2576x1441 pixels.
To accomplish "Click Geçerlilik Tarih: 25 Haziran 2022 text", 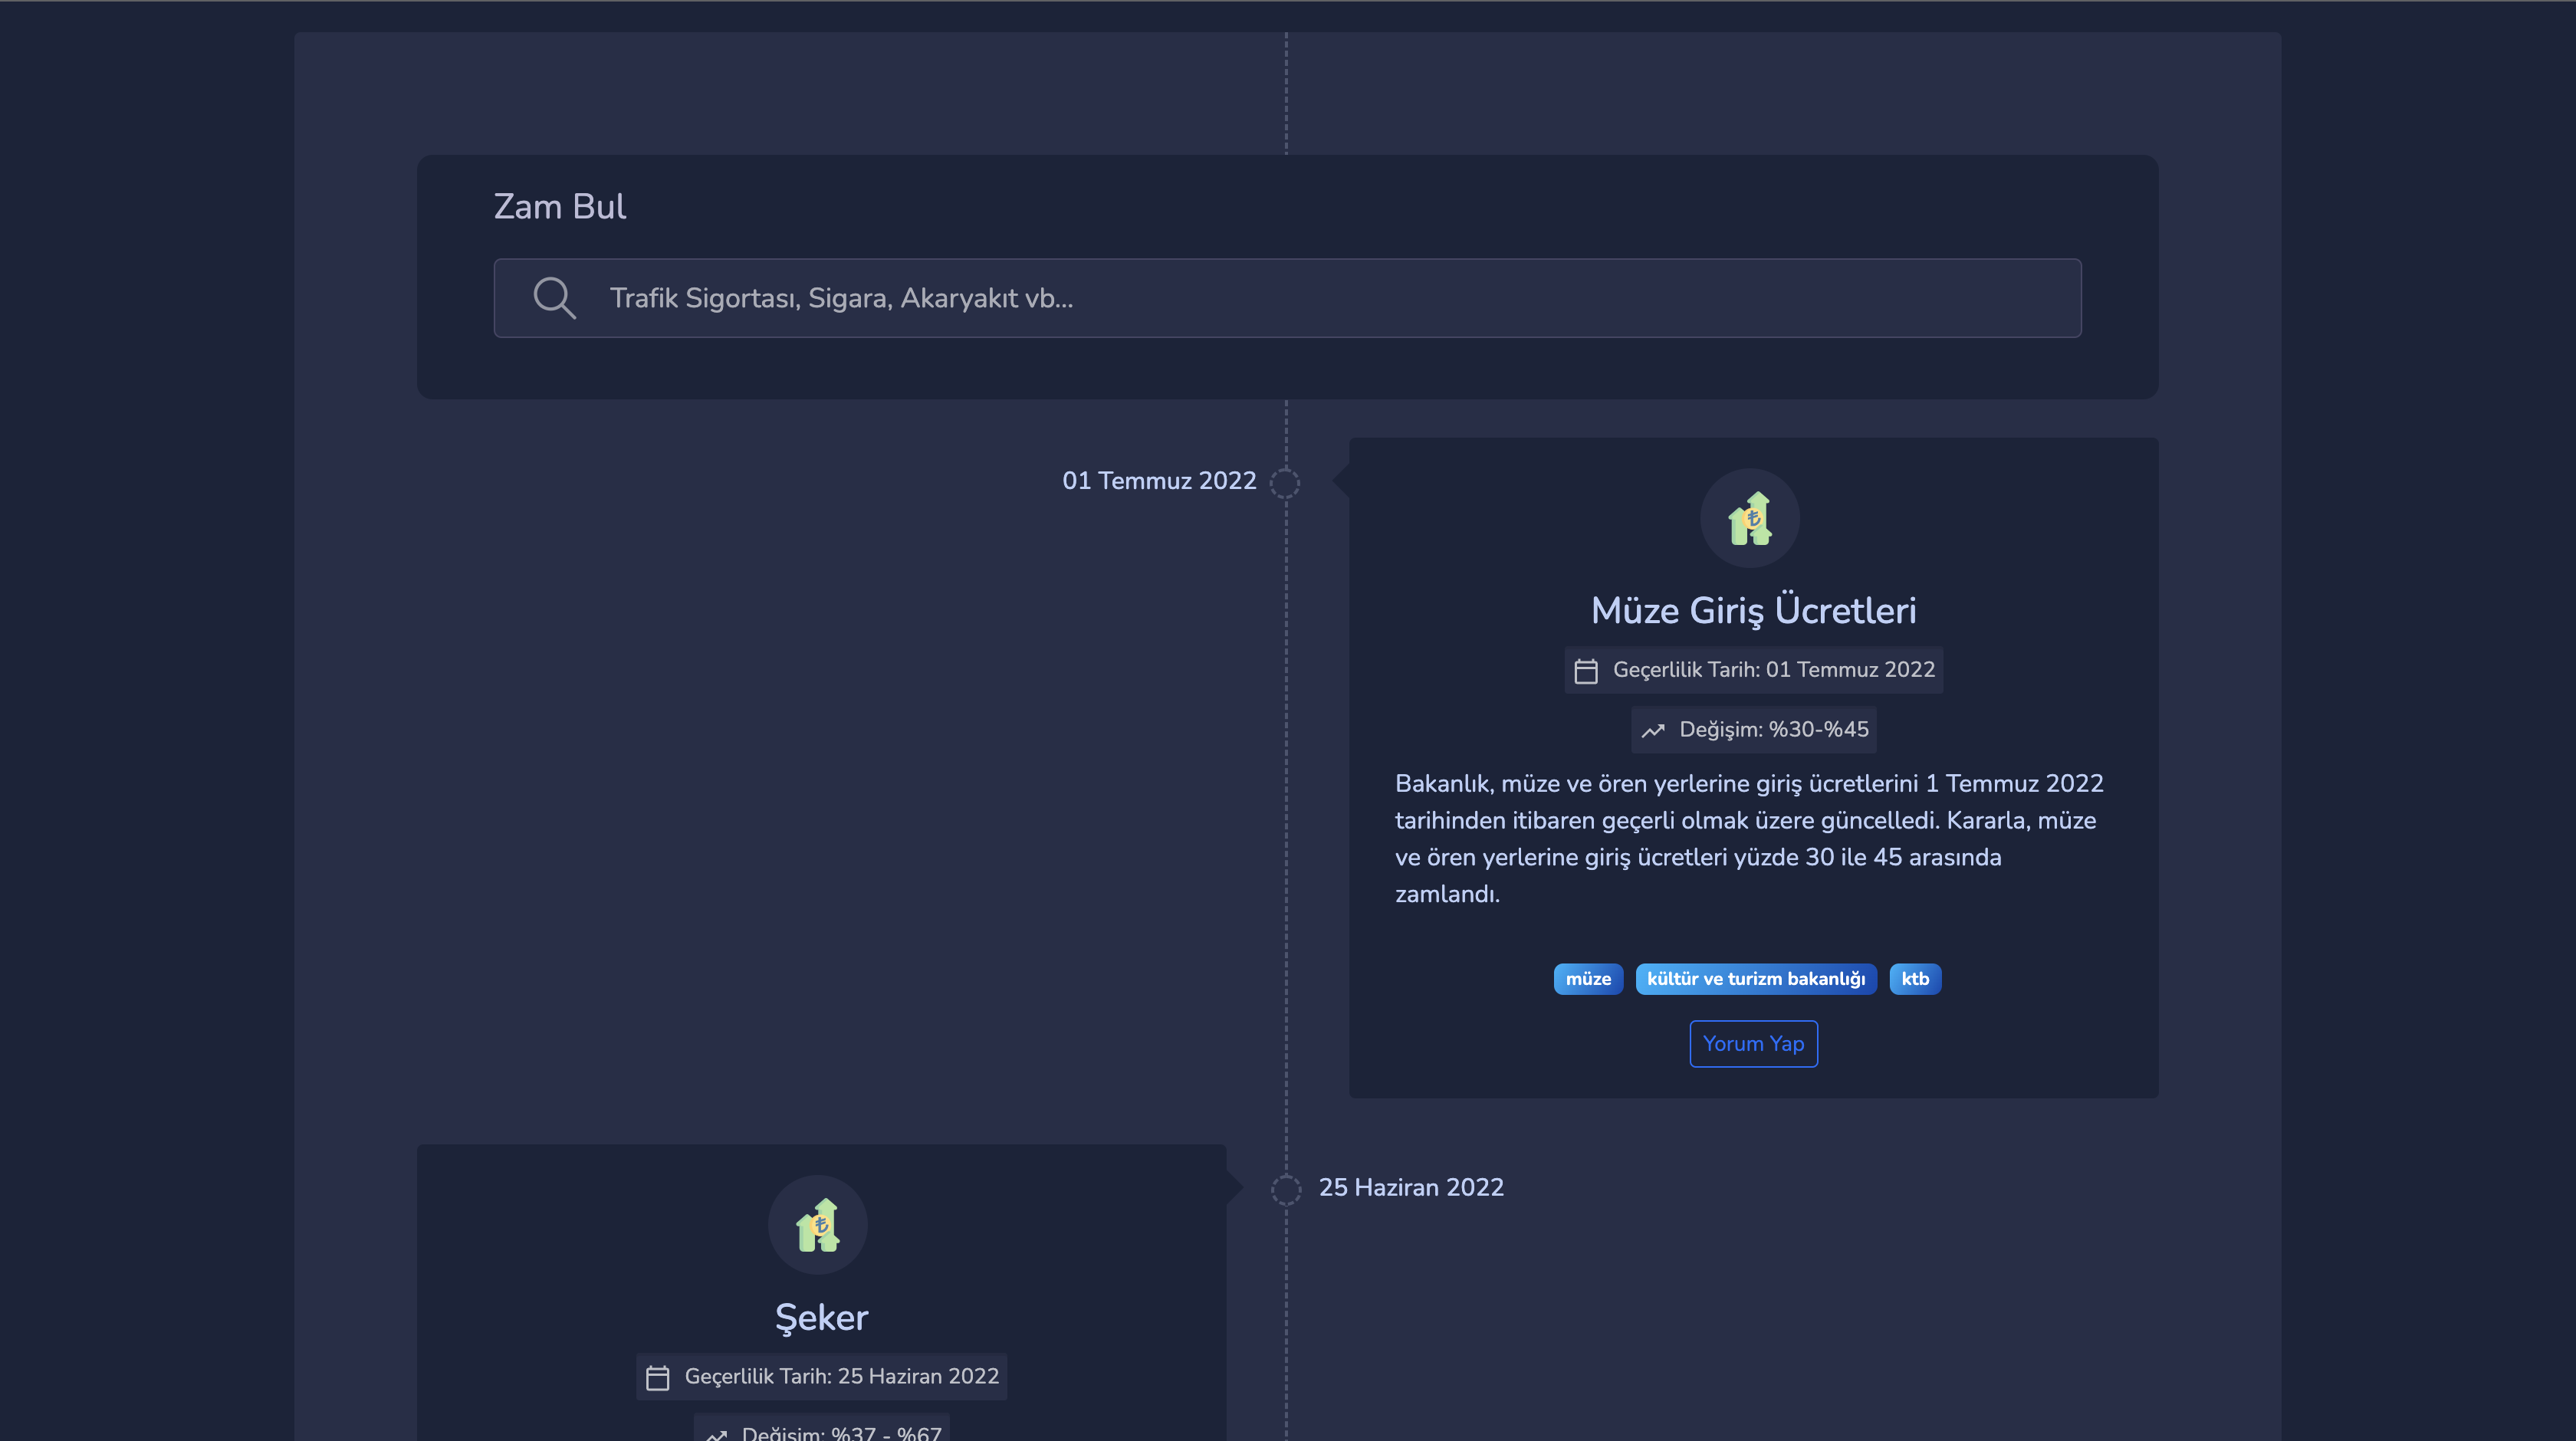I will click(x=842, y=1376).
